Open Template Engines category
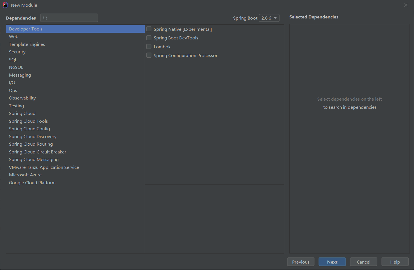414x270 pixels. click(75, 44)
